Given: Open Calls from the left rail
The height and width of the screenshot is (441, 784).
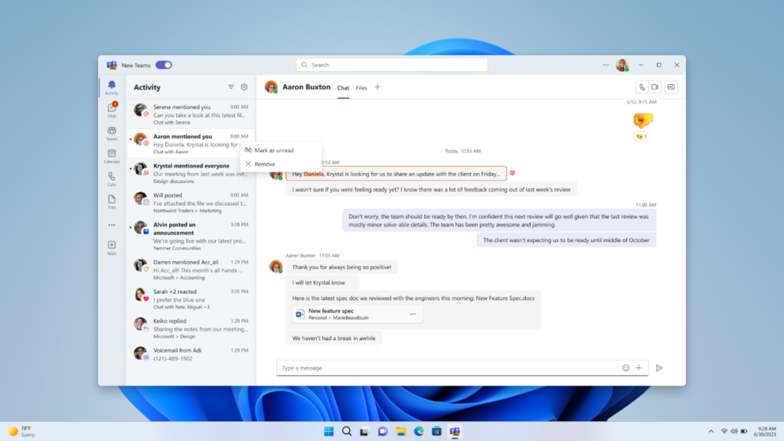Looking at the screenshot, I should click(112, 179).
